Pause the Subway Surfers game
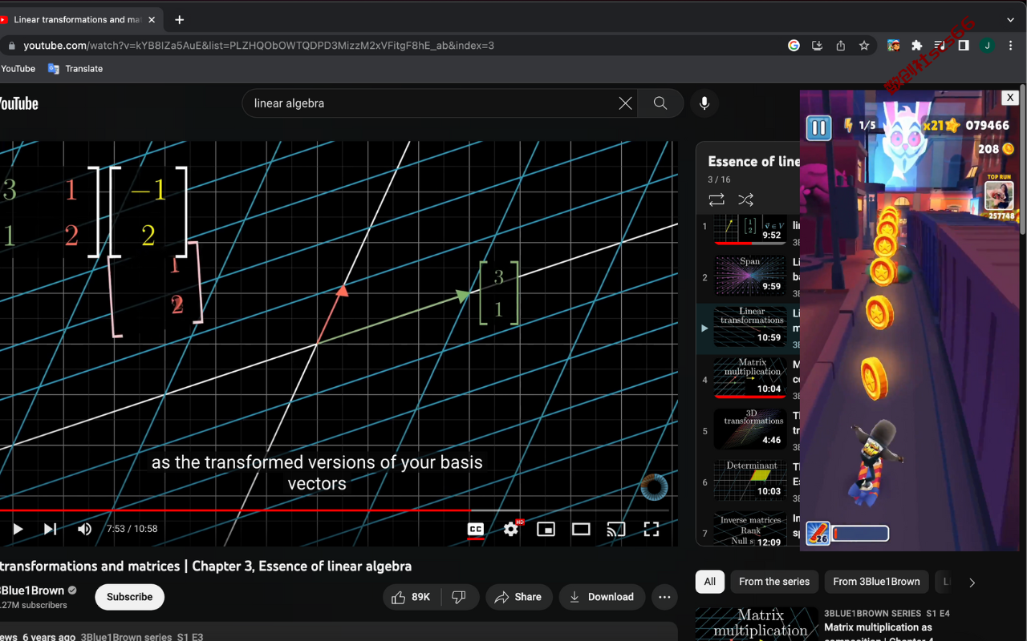This screenshot has height=641, width=1027. tap(818, 127)
